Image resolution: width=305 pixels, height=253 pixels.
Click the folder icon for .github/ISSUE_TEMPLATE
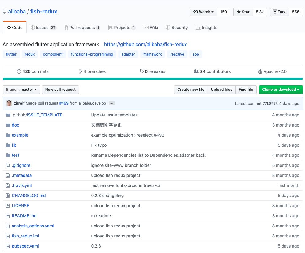coord(8,115)
